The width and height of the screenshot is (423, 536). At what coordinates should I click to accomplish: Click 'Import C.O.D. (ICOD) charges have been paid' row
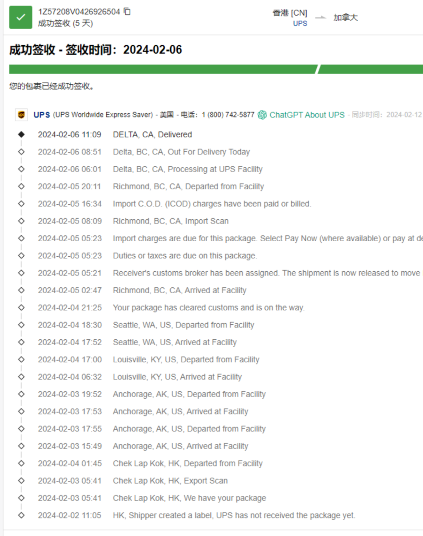pyautogui.click(x=212, y=204)
